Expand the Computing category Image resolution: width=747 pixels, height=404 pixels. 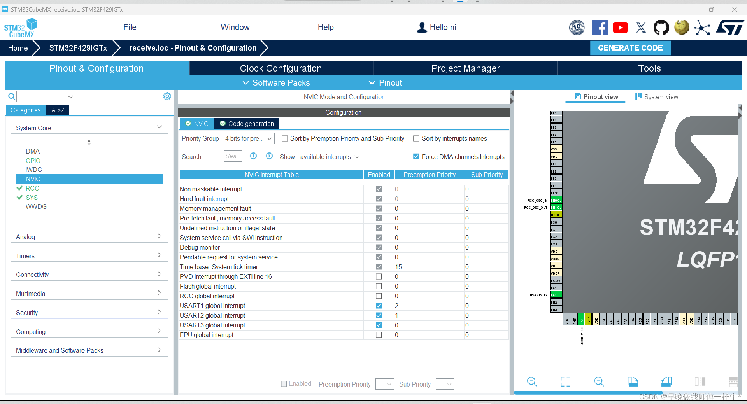click(x=159, y=331)
